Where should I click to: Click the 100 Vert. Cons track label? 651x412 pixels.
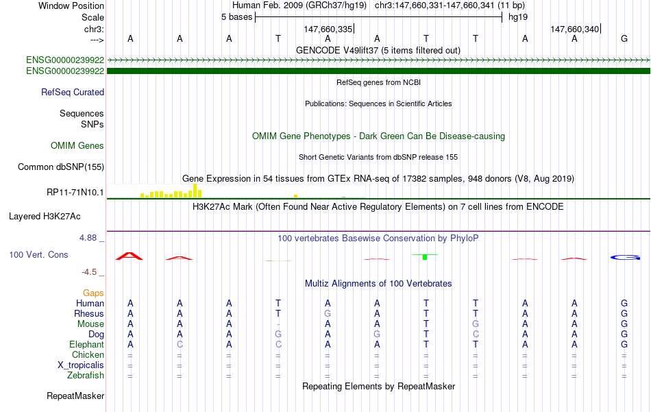tap(38, 254)
